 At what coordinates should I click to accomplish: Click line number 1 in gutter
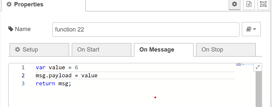coord(23,68)
